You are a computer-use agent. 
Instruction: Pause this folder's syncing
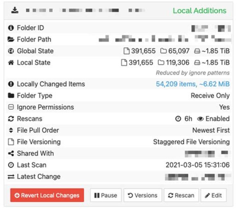pos(106,195)
